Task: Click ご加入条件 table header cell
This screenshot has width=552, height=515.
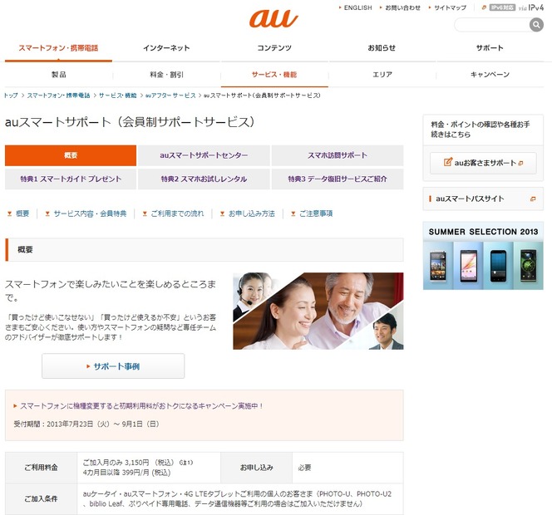Action: click(42, 499)
